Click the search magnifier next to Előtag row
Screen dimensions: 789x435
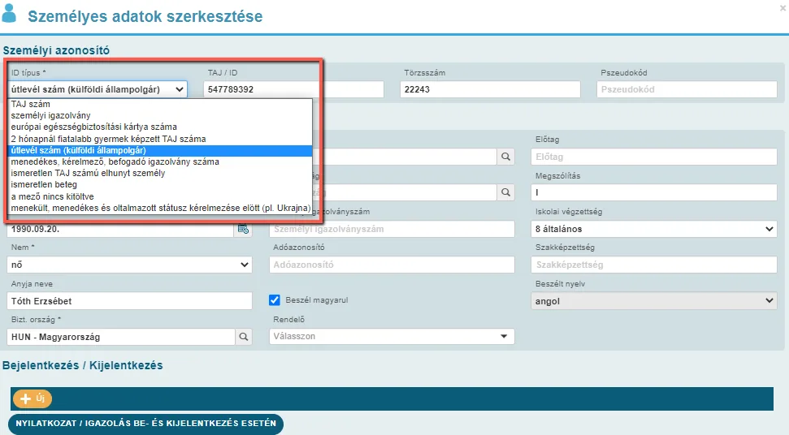click(x=505, y=157)
